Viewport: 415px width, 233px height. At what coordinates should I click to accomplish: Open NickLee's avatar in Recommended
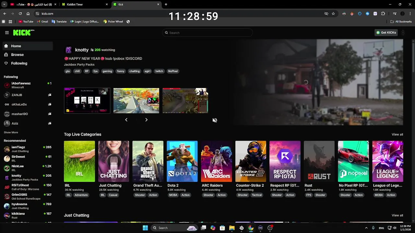click(x=7, y=168)
